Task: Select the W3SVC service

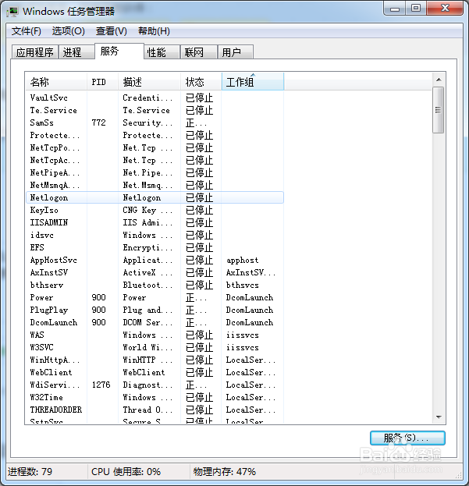Action: [42, 347]
